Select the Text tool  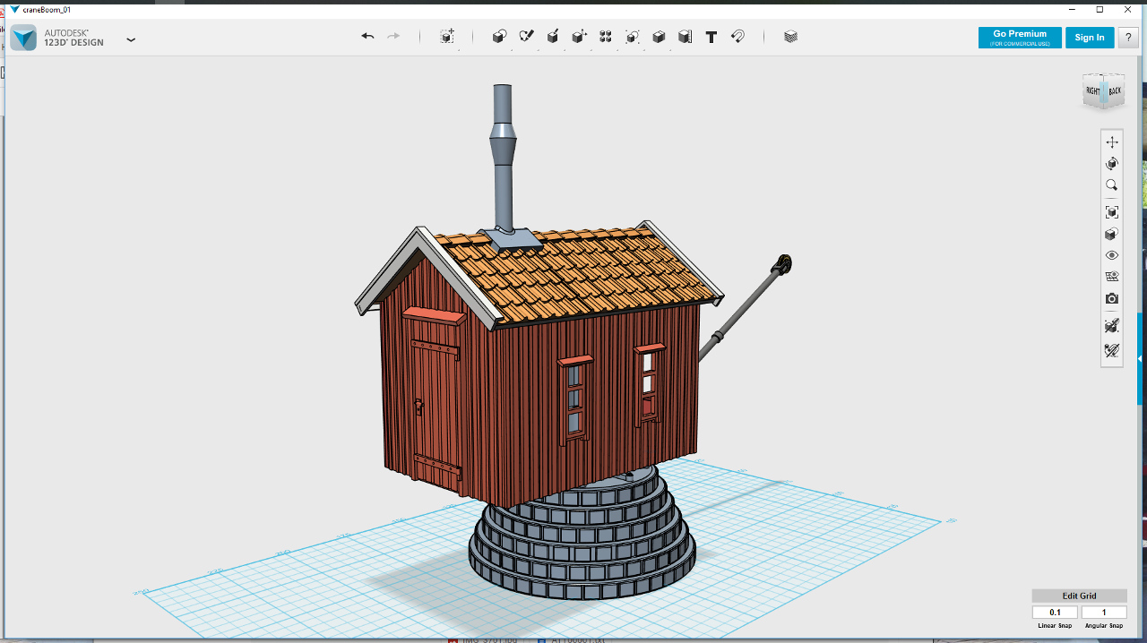711,37
